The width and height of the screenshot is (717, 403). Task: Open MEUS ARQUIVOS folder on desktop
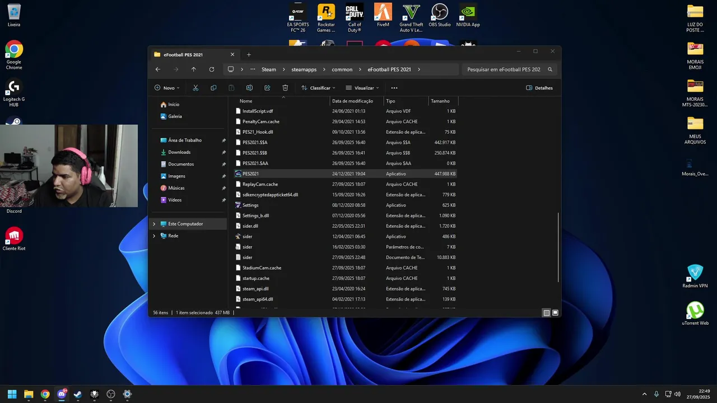pyautogui.click(x=695, y=130)
